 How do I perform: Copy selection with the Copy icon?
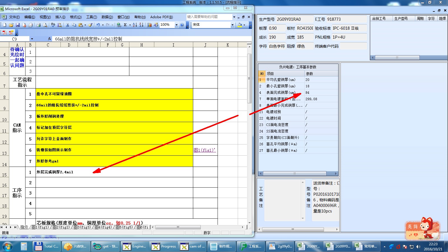tap(74, 25)
